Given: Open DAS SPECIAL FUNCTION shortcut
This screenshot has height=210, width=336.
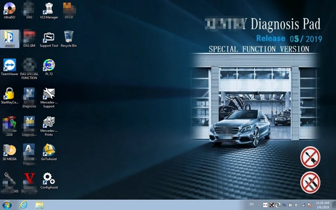Looking at the screenshot, I should [x=29, y=66].
